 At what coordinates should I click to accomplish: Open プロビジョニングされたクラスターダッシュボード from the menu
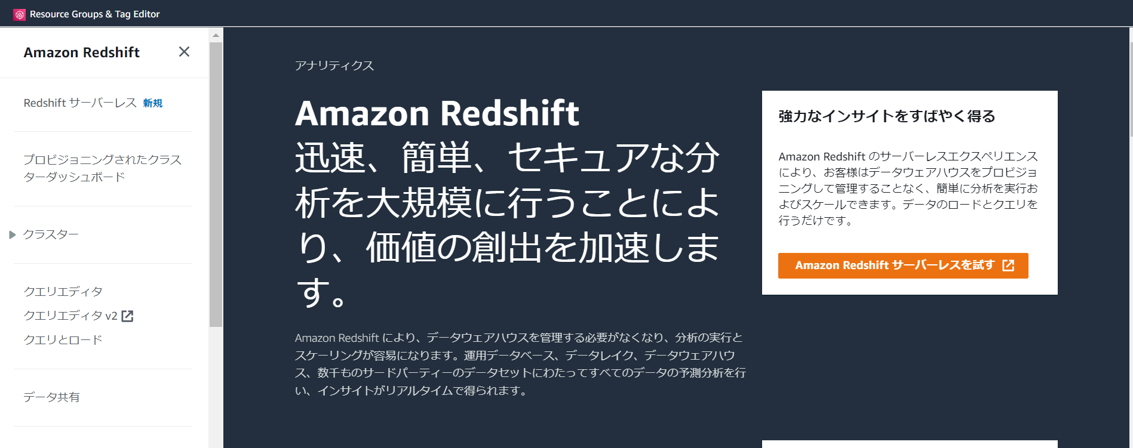[x=102, y=168]
